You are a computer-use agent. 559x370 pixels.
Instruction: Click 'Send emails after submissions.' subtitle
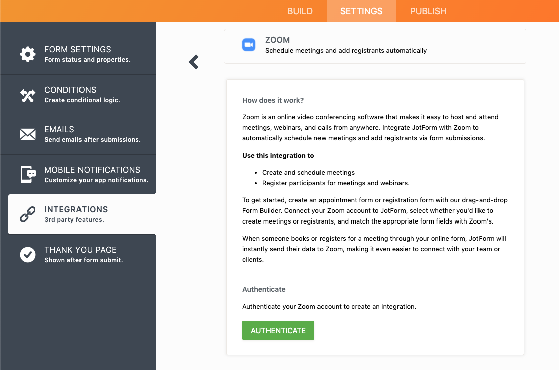[x=93, y=140]
